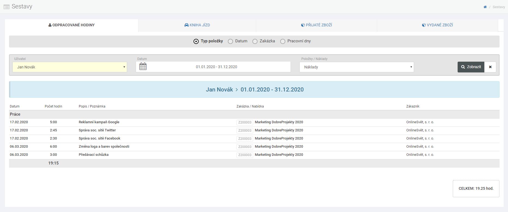Click the 6:00 hours value

[x=53, y=147]
